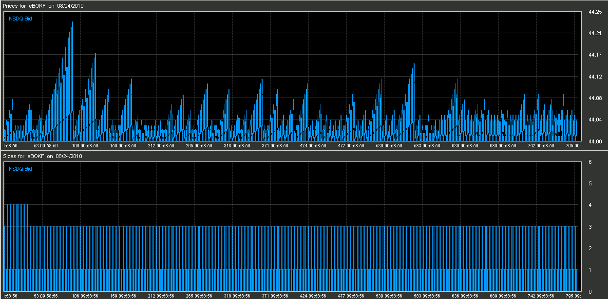Click the size axis label 5

[590, 183]
